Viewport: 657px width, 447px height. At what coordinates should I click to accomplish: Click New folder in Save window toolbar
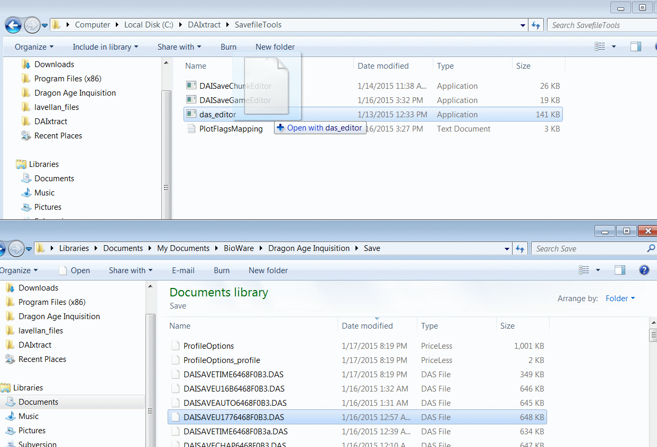(268, 270)
